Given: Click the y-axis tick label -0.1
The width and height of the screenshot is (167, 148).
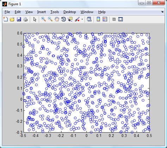Looking at the screenshot, I should tap(19, 110).
